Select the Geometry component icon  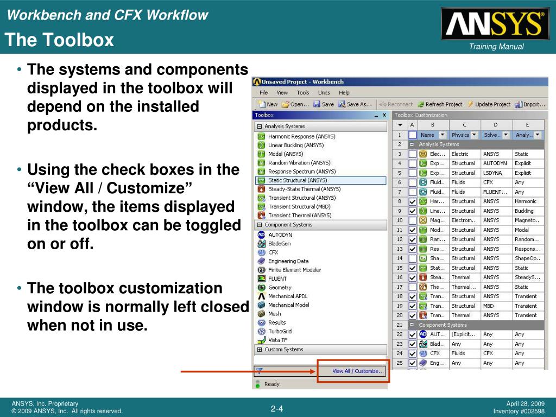pyautogui.click(x=261, y=288)
